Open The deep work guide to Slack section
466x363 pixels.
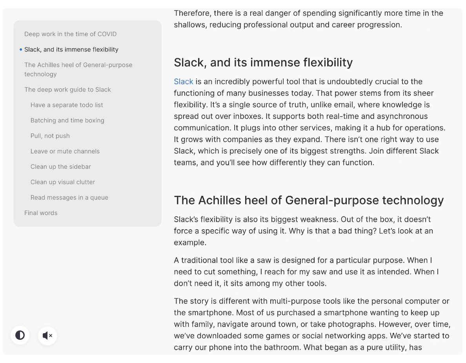(67, 89)
